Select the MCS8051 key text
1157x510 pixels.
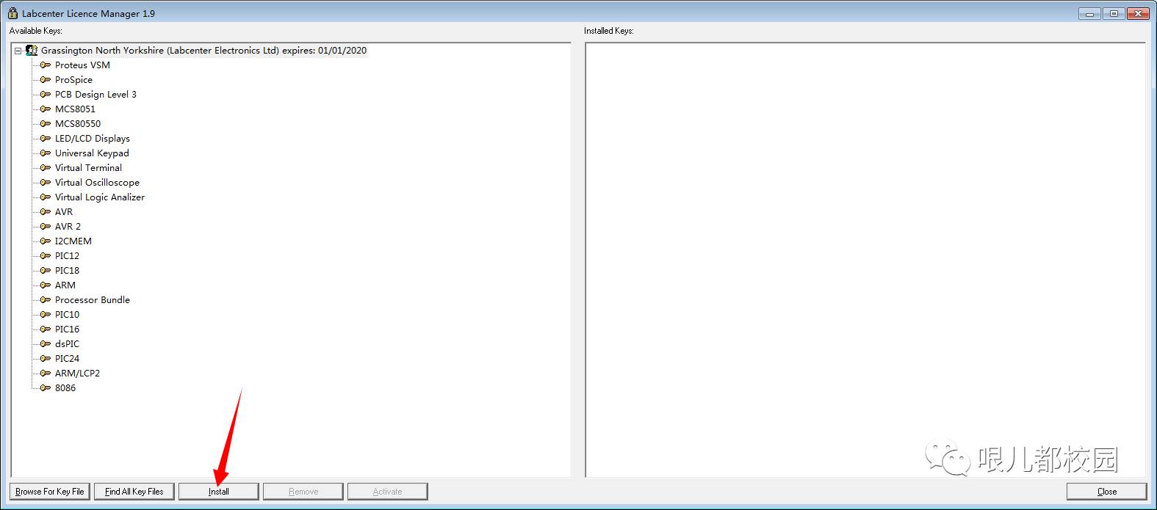(75, 109)
